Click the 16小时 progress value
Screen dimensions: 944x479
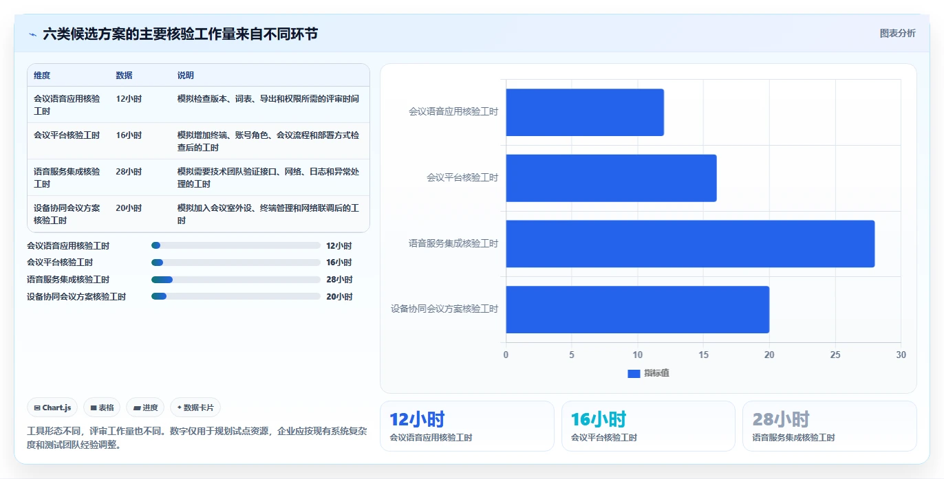339,263
